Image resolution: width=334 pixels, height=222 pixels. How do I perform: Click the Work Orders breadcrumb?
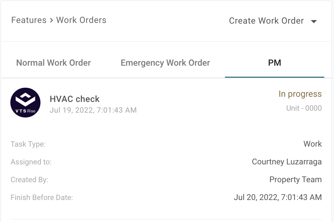pyautogui.click(x=81, y=20)
